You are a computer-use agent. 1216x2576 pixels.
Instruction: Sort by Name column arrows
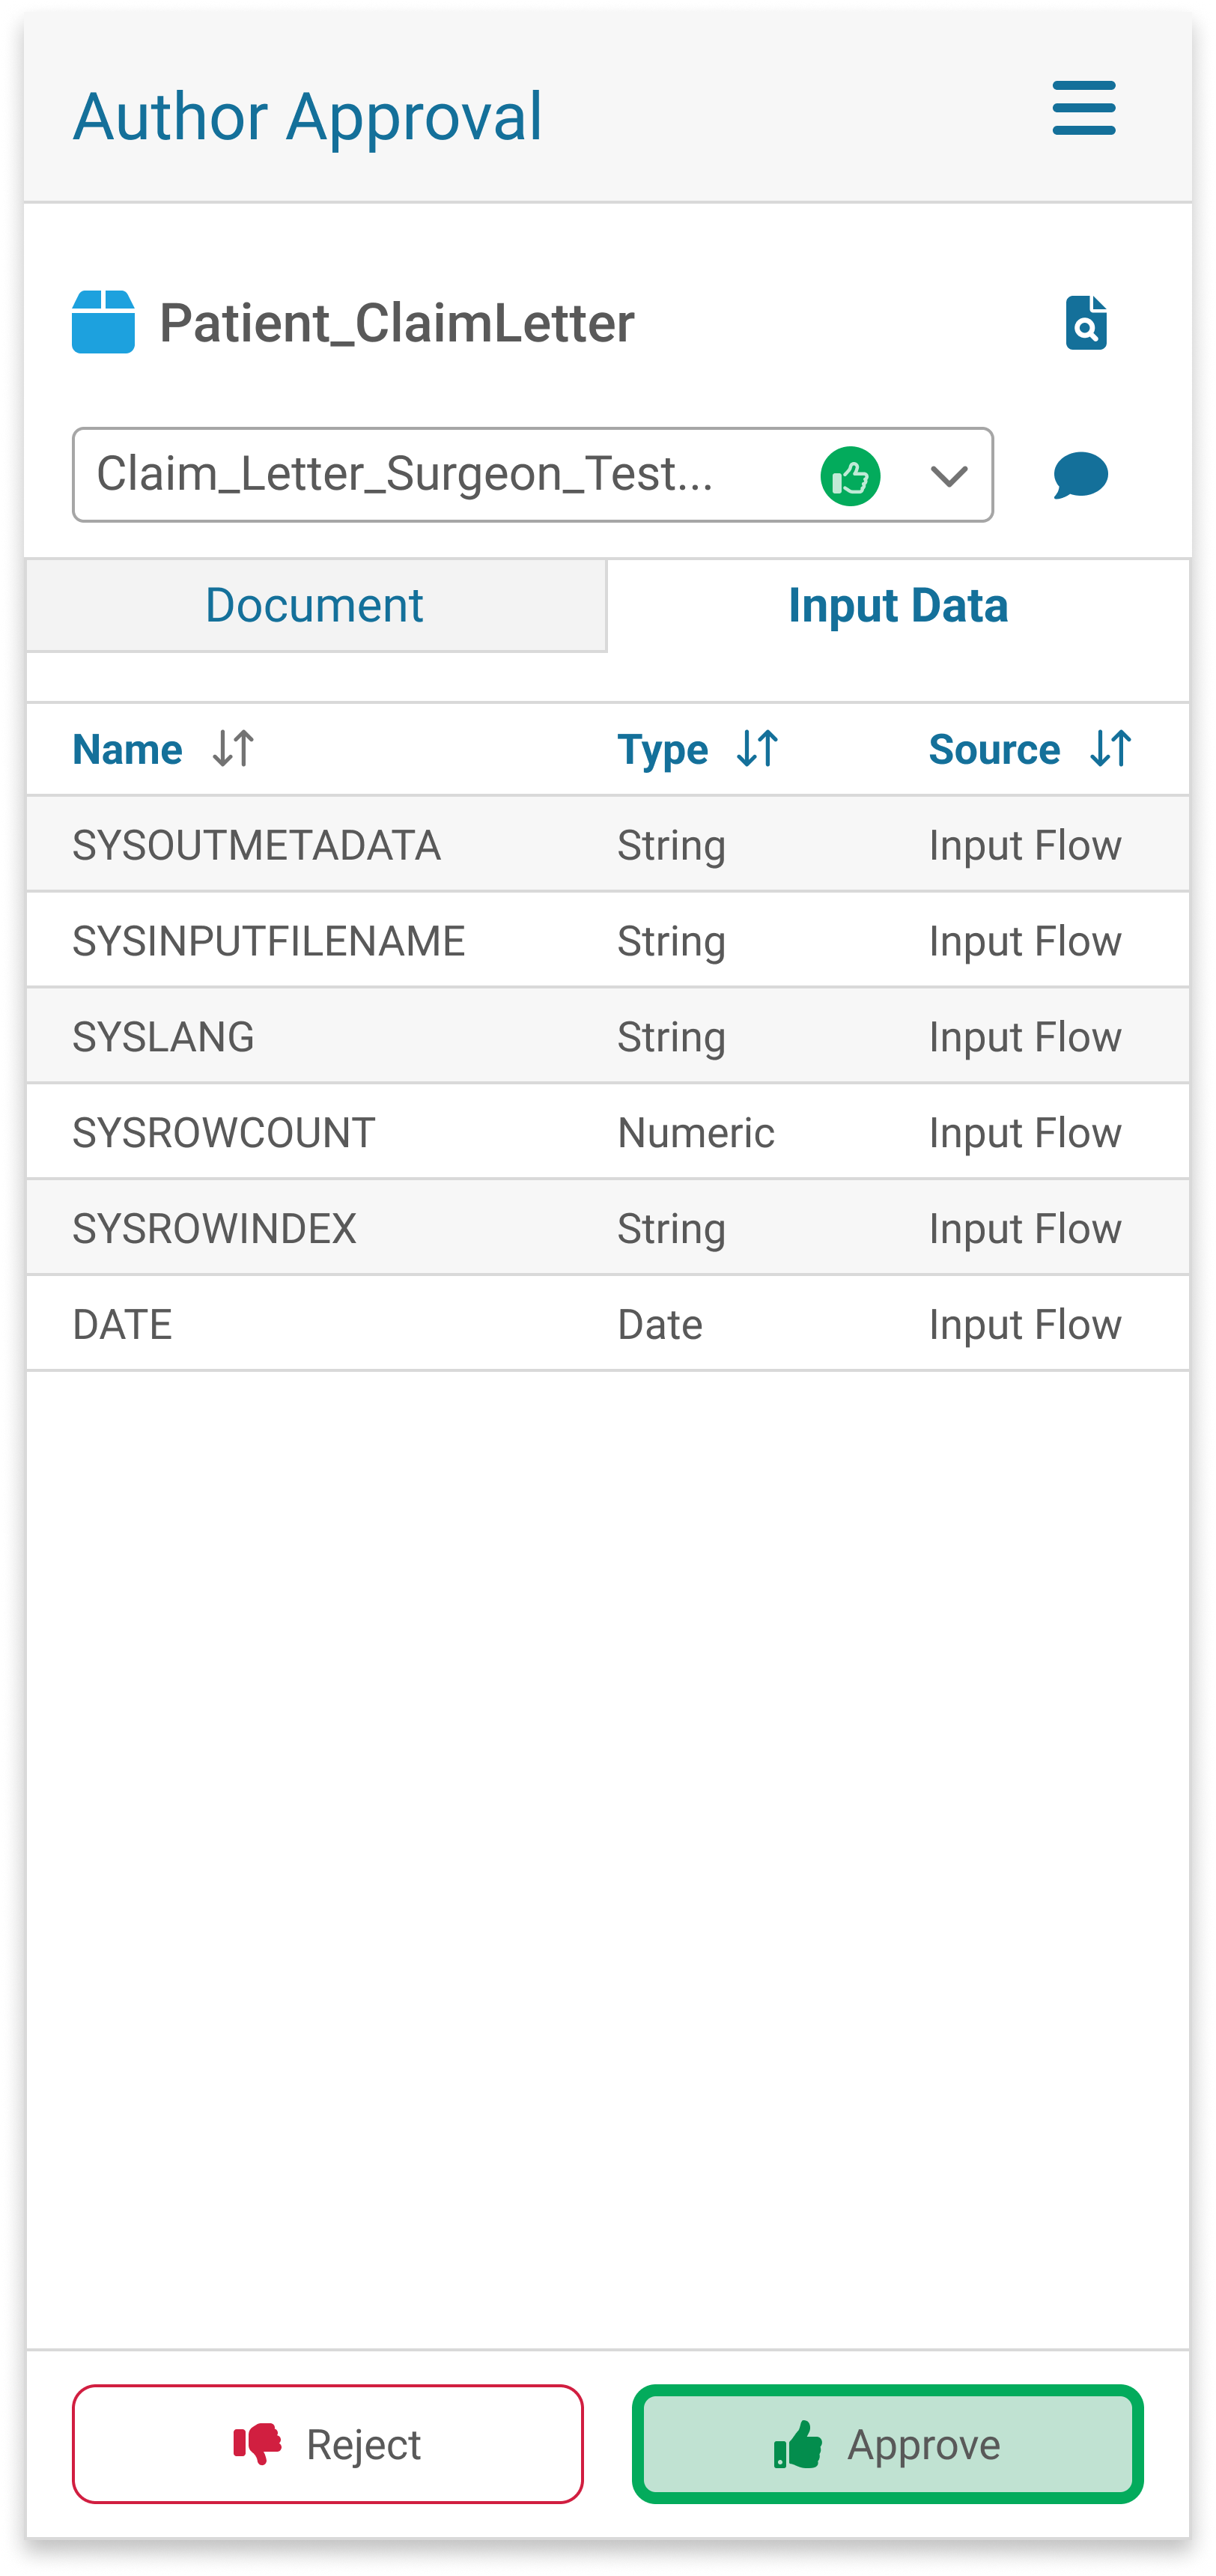[x=234, y=748]
